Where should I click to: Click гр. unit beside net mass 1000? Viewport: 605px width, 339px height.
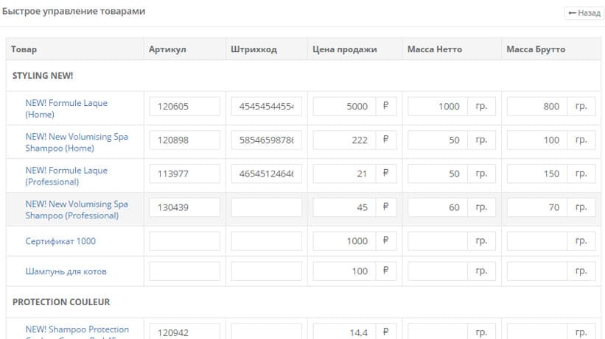point(481,107)
